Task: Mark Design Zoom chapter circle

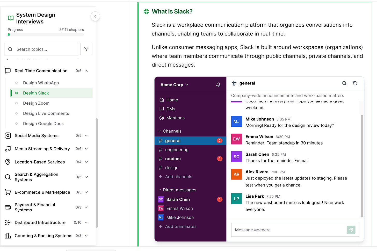Action: click(17, 103)
